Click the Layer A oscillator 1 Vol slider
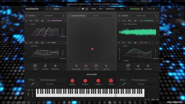Image resolution: width=185 pixels, height=104 pixels. click(58, 21)
